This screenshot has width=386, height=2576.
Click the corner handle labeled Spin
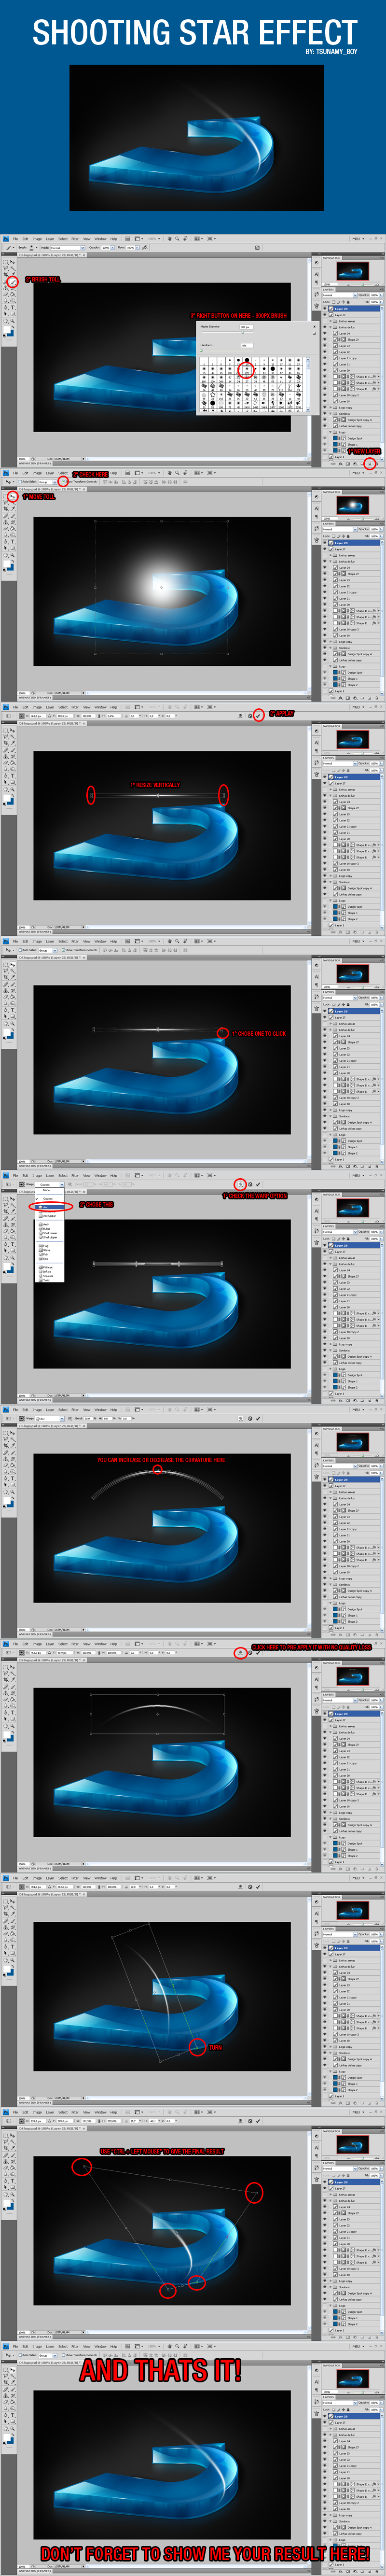pyautogui.click(x=197, y=2047)
